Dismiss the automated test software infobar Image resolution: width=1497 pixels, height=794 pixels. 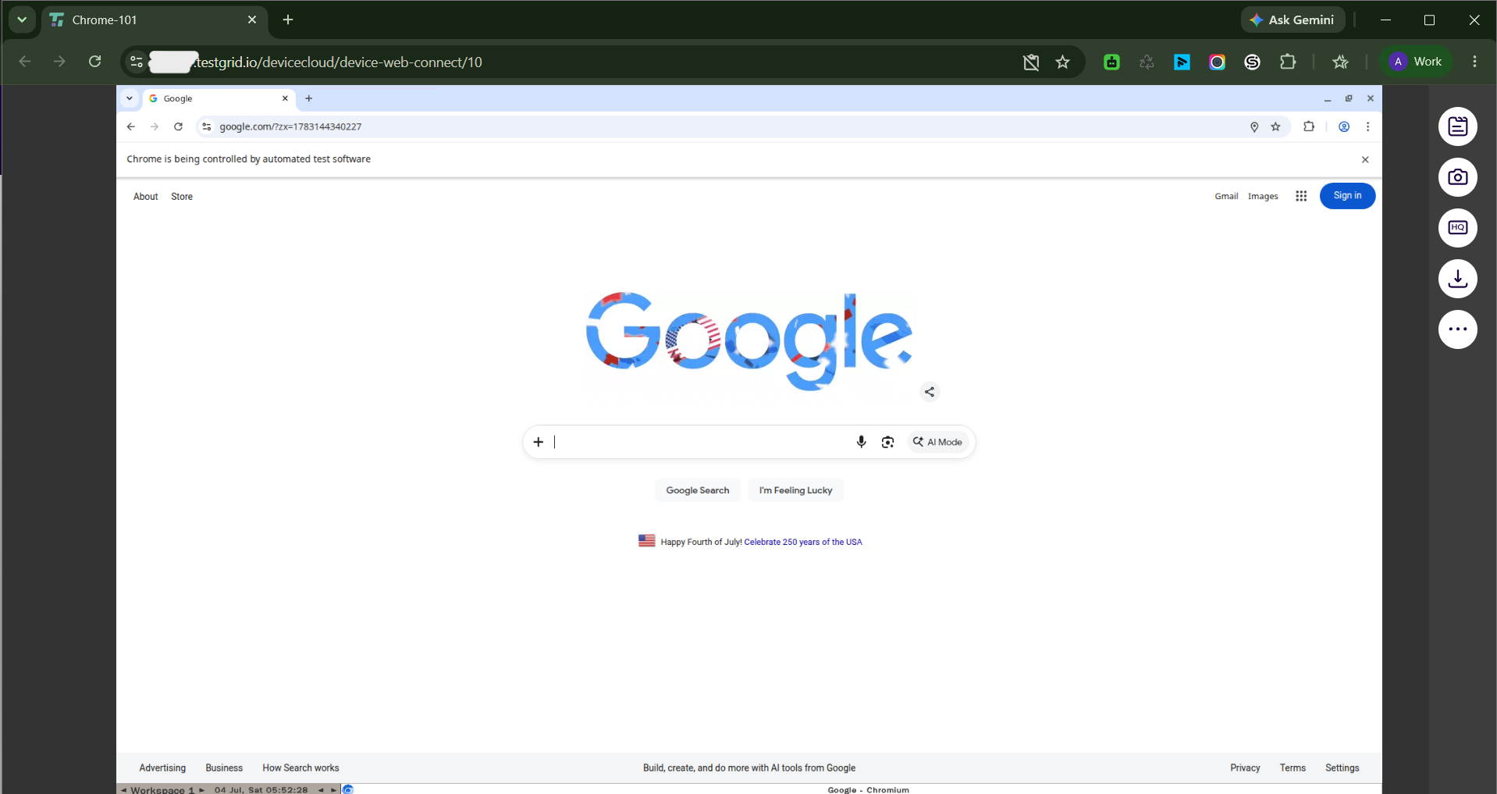[1365, 159]
